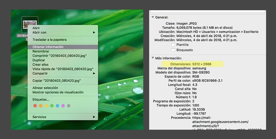Image resolution: width=276 pixels, height=139 pixels.
Task: Click the Longitud value -99.1797
Action: coord(199,114)
